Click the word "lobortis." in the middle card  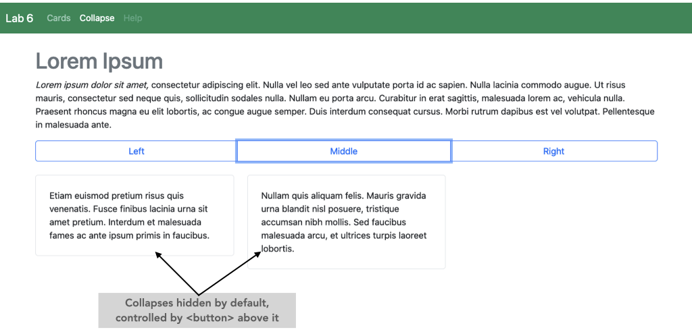pyautogui.click(x=278, y=249)
